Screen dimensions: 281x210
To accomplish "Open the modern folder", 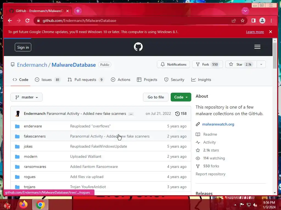I will (x=30, y=156).
